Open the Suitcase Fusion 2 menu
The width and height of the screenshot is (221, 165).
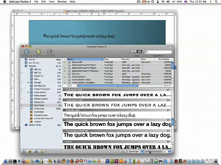coord(20,2)
